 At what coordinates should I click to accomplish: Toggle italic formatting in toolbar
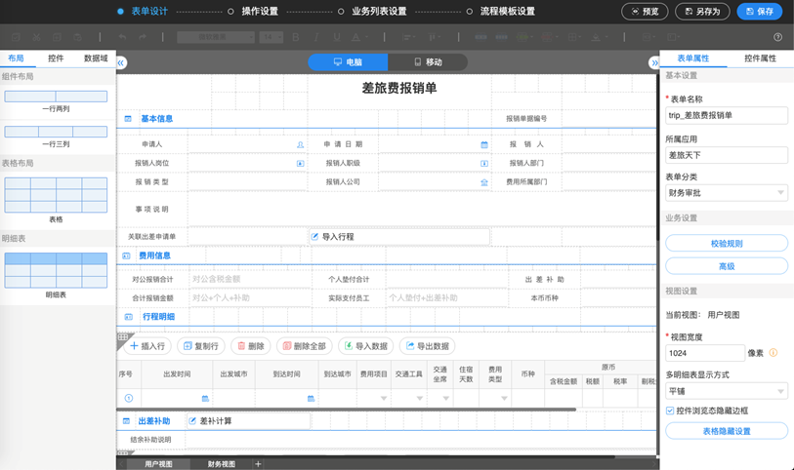click(x=316, y=37)
